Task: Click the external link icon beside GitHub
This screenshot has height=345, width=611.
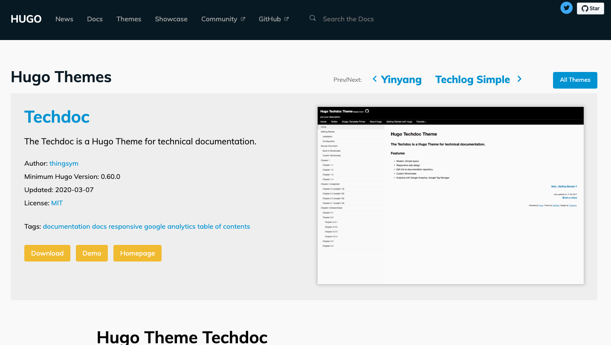Action: 287,19
